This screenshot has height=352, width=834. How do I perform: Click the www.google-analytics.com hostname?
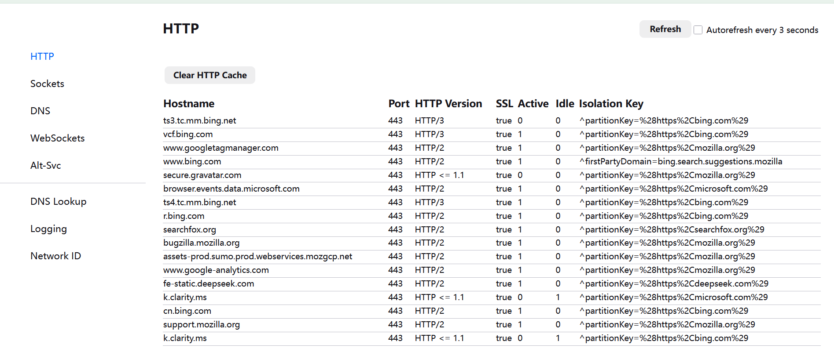pyautogui.click(x=216, y=270)
